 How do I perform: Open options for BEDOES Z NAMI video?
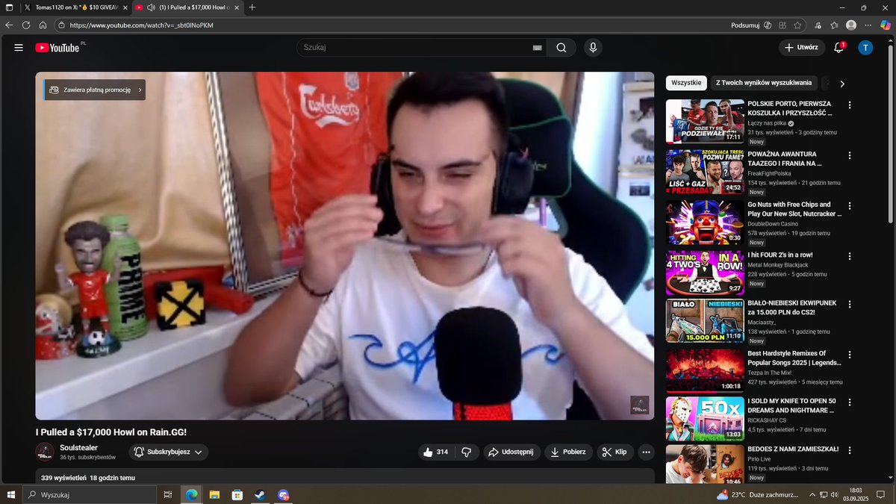pos(849,449)
